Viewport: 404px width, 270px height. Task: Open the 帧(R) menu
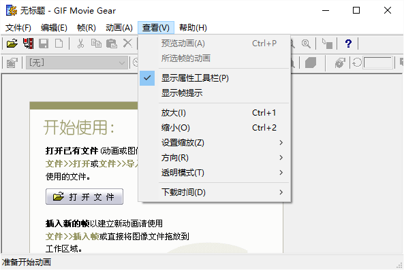[87, 27]
